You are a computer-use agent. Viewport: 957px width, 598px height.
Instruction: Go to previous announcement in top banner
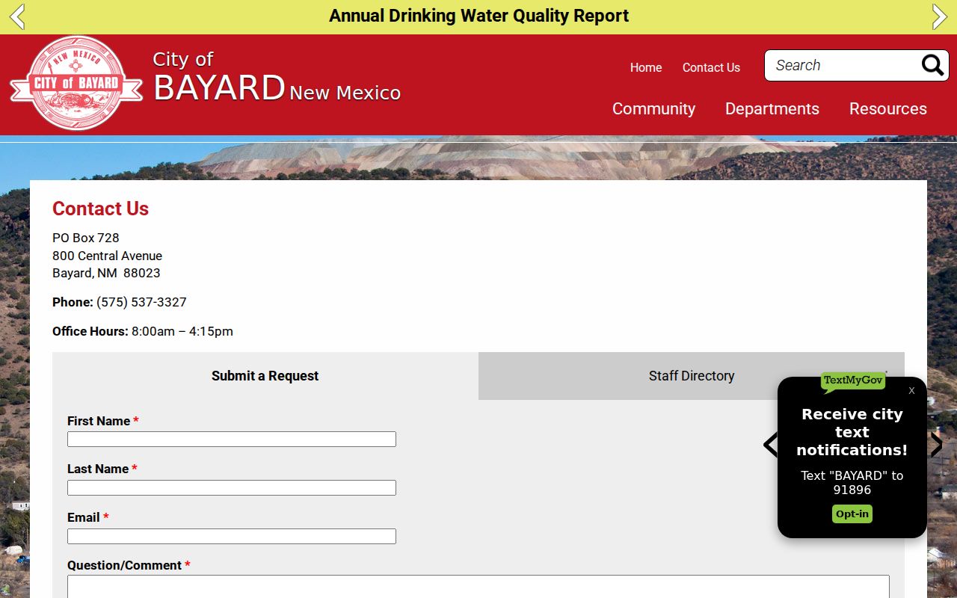[x=17, y=16]
